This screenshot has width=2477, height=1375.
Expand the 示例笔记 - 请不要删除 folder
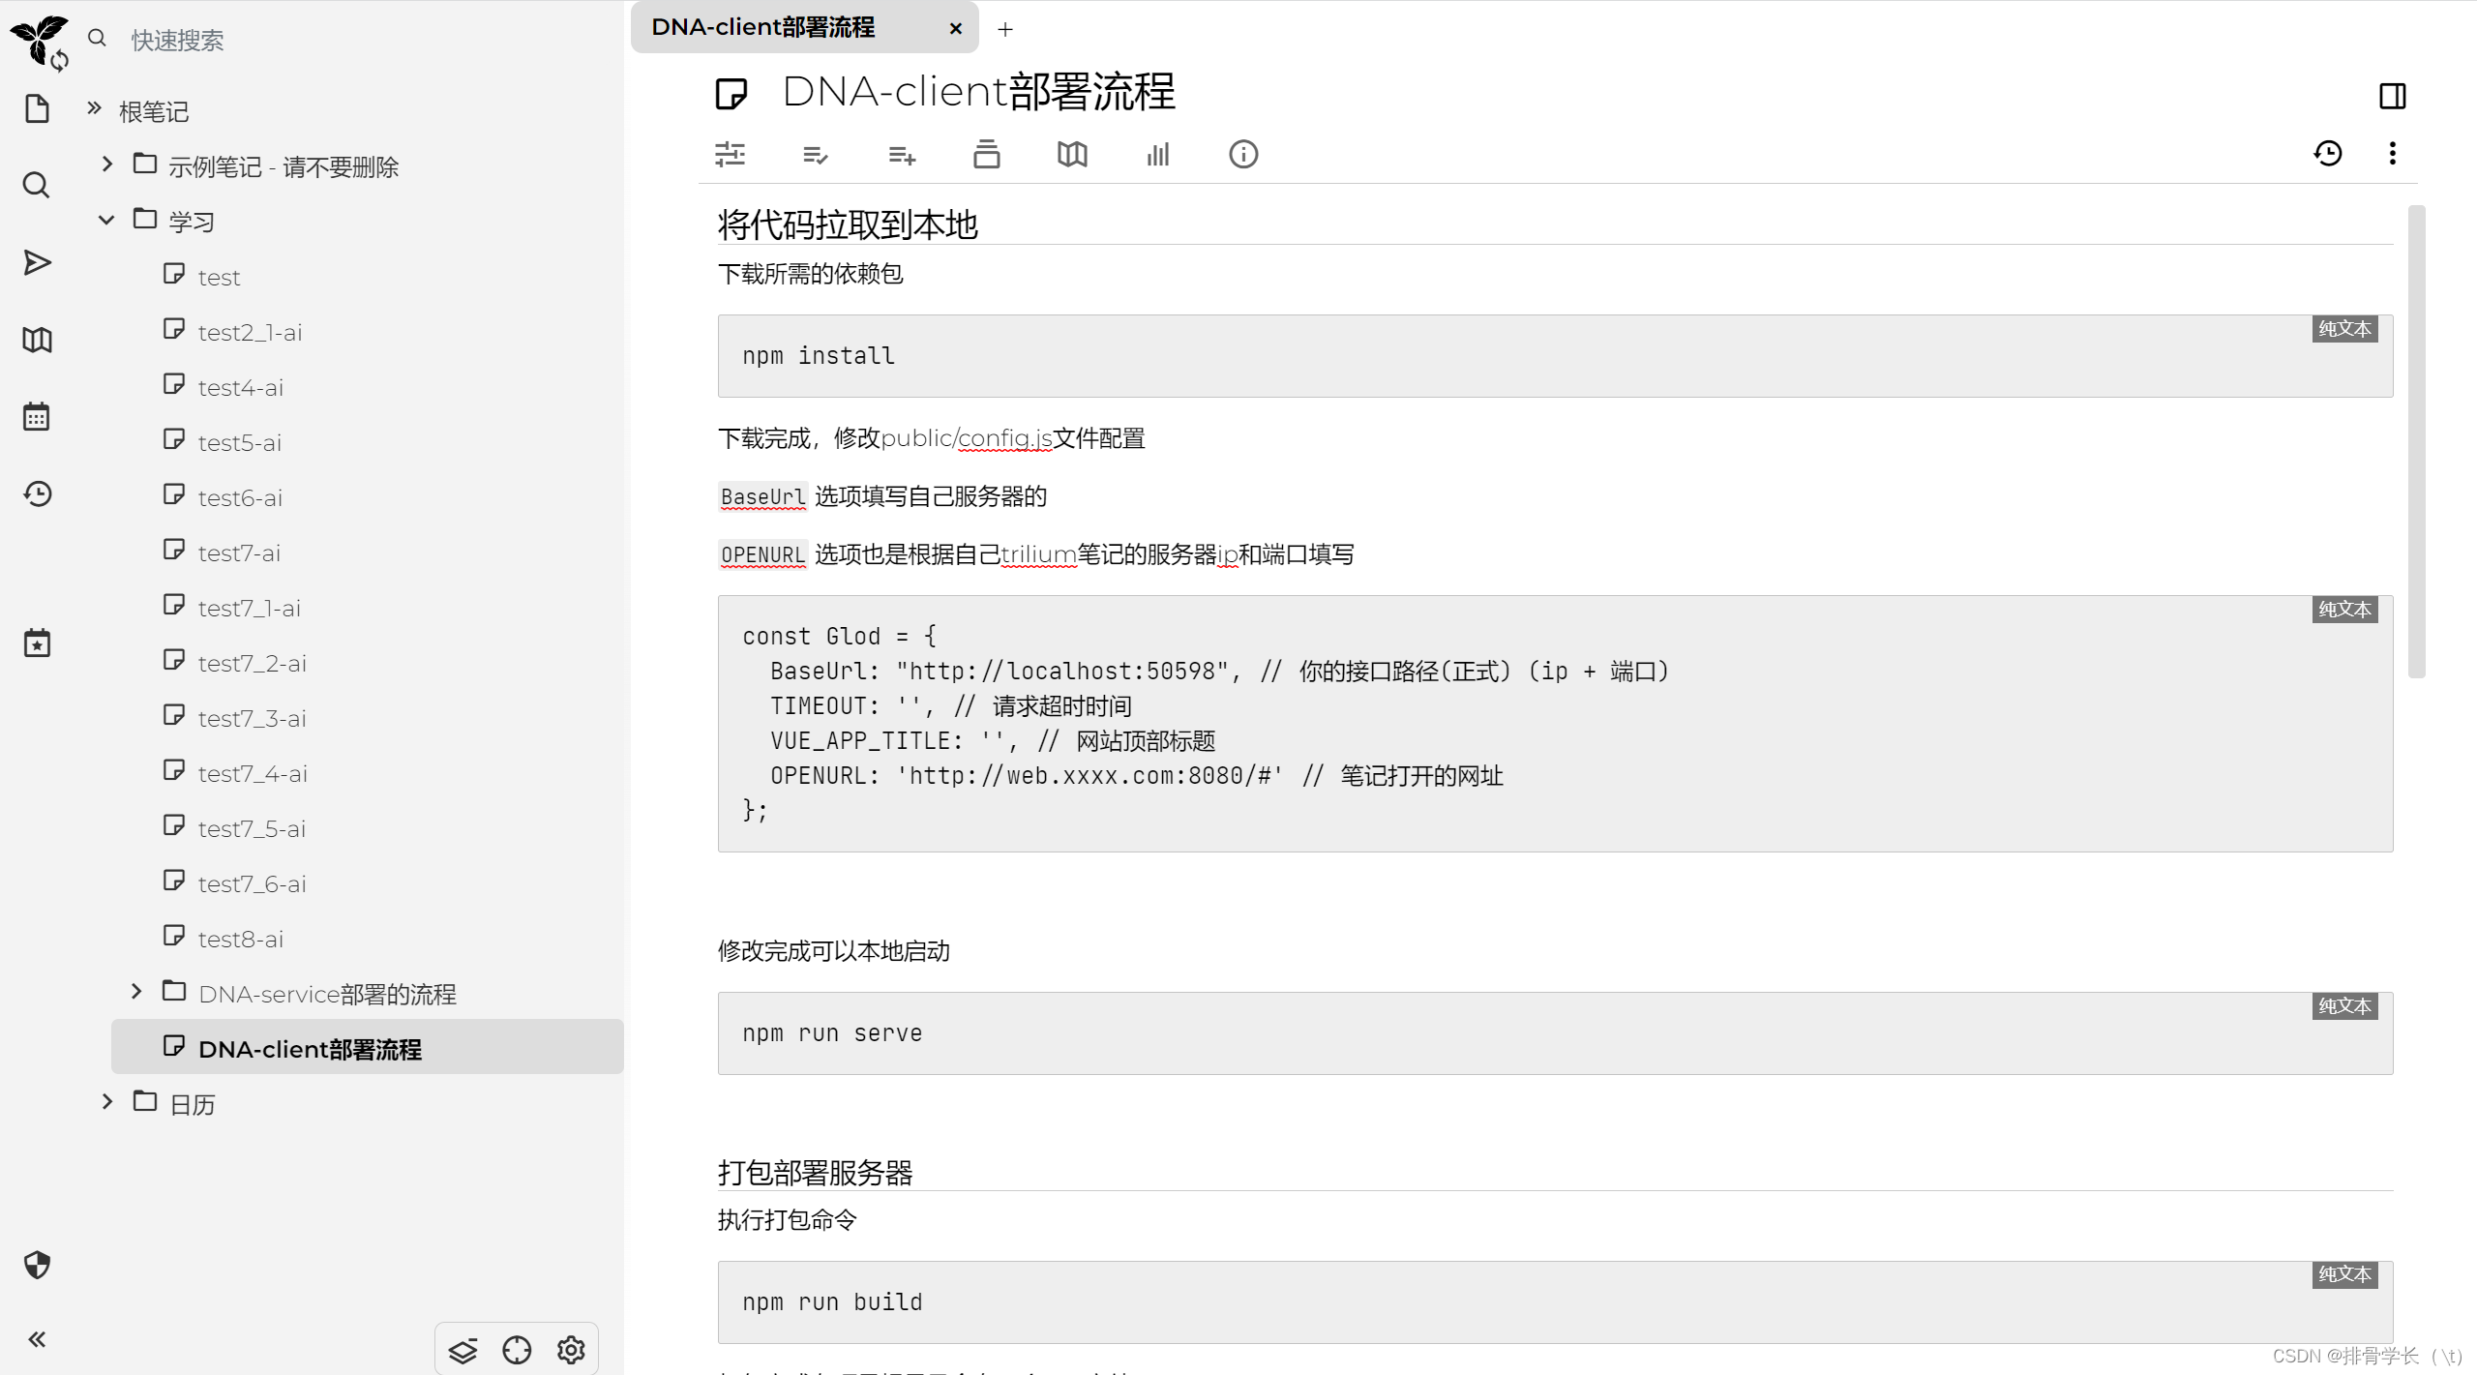tap(106, 164)
